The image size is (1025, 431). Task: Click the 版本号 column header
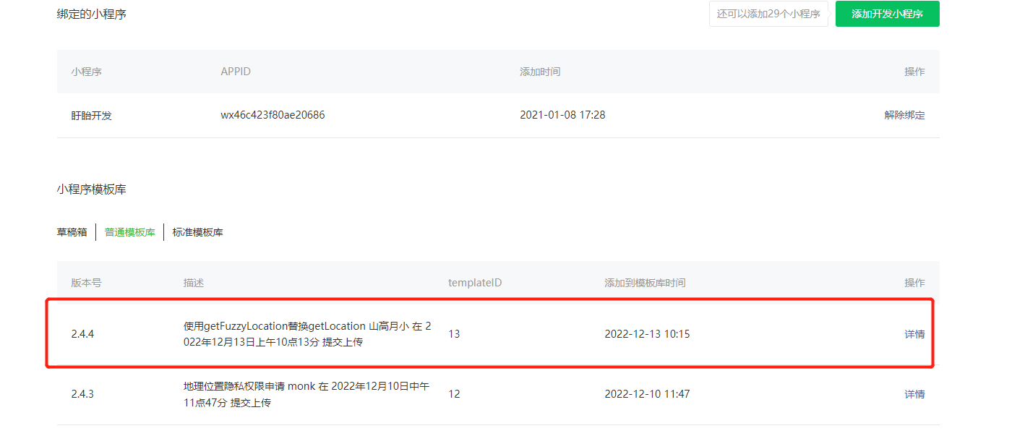86,283
